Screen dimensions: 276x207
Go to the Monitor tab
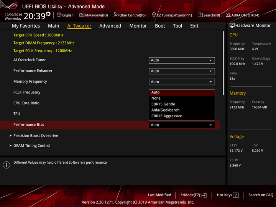click(138, 26)
